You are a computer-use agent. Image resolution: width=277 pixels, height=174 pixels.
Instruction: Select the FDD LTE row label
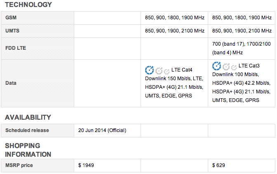click(x=16, y=48)
